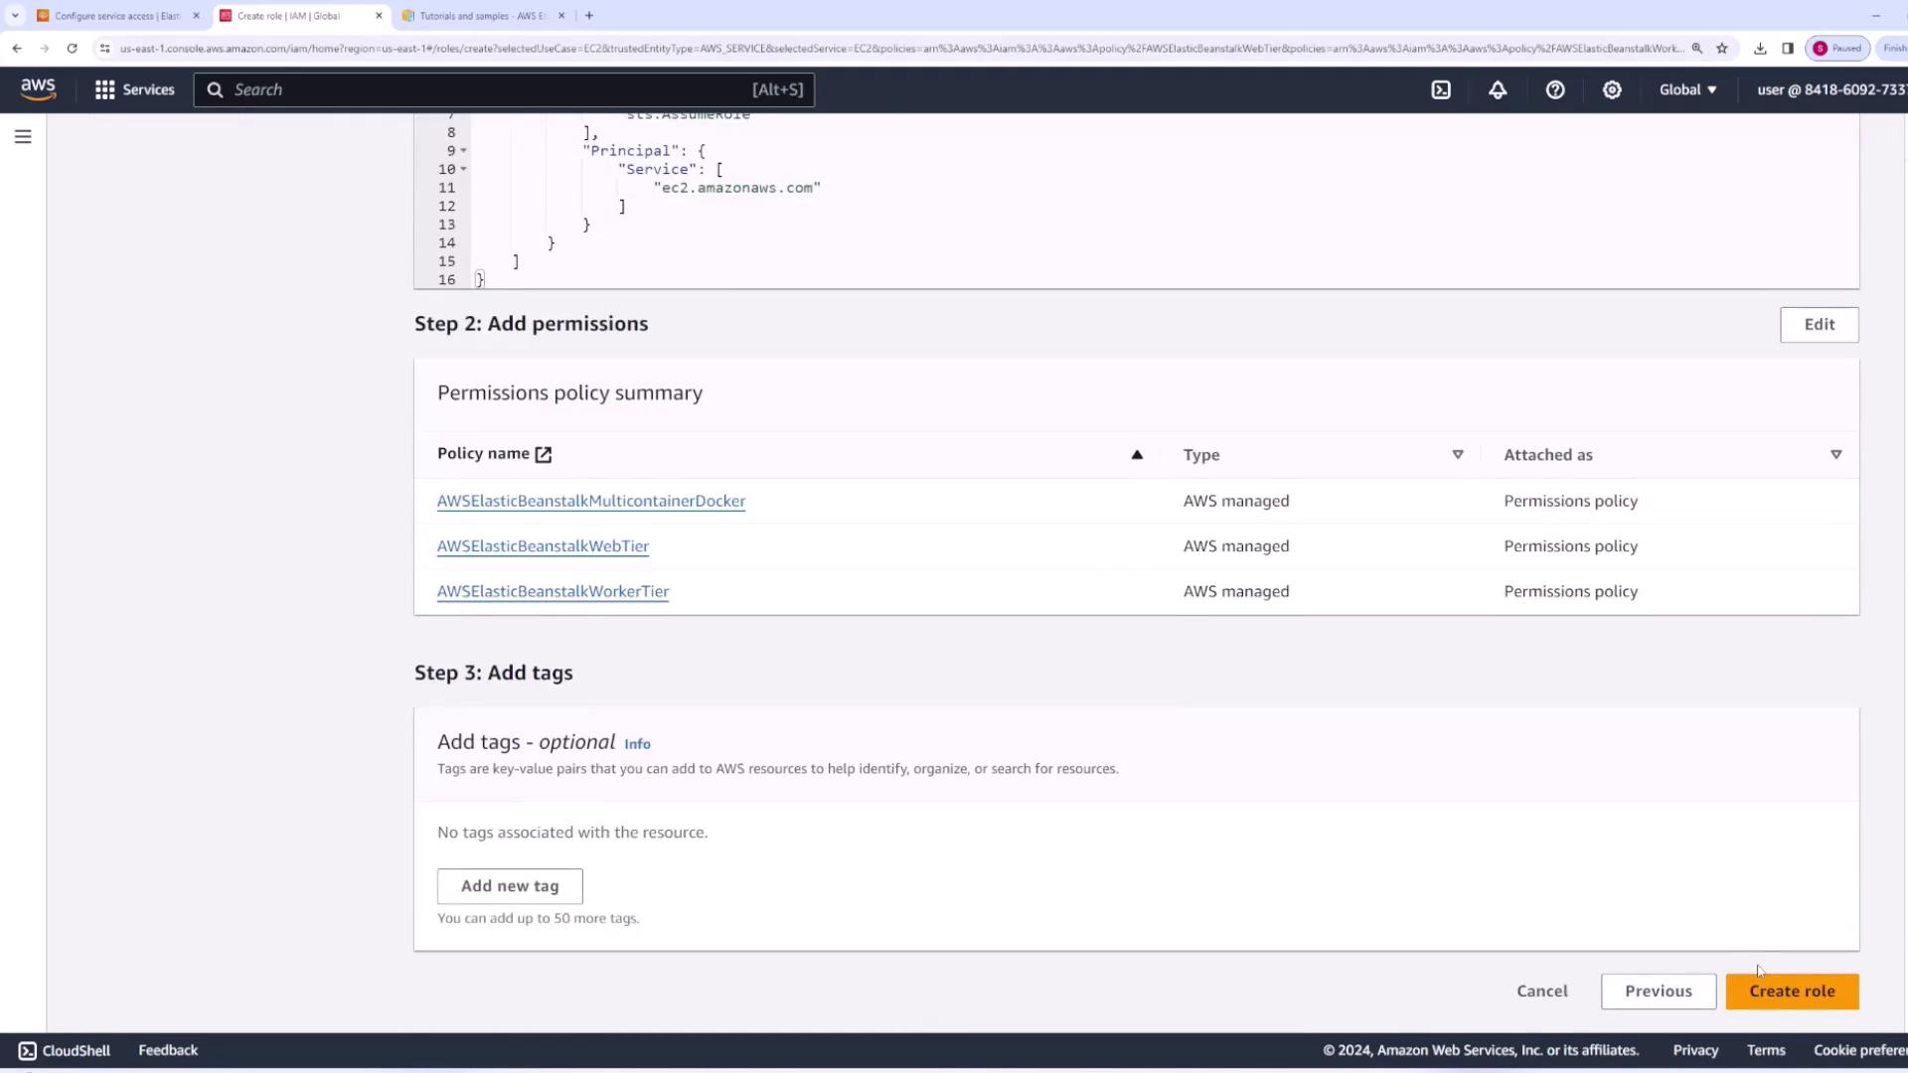Open the paused profile avatar
The height and width of the screenshot is (1073, 1908).
1837,48
